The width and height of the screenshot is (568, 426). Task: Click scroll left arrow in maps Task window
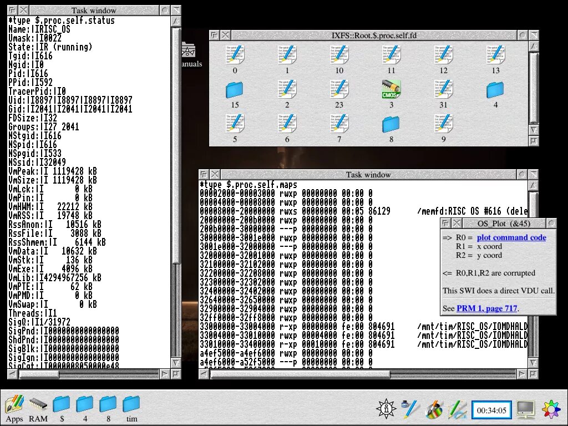pos(204,374)
